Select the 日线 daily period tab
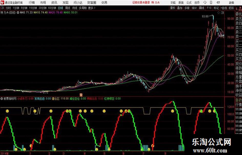 60,8
